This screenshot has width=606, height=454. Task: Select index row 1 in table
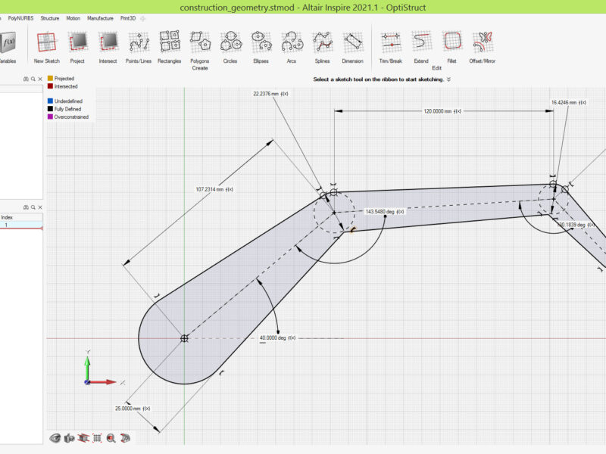pos(21,225)
